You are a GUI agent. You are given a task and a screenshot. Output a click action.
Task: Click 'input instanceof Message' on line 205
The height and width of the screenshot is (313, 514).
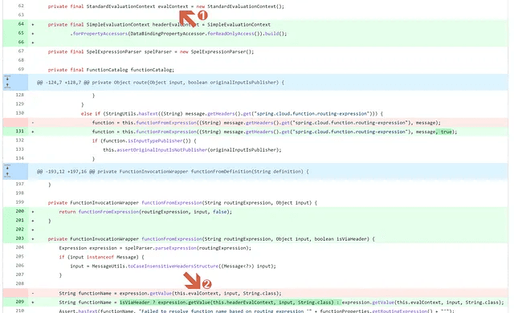pyautogui.click(x=104, y=257)
